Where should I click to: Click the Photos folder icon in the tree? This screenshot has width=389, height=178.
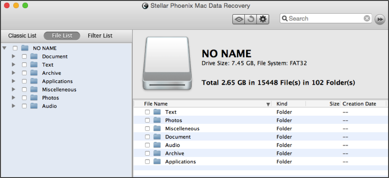[x=34, y=98]
